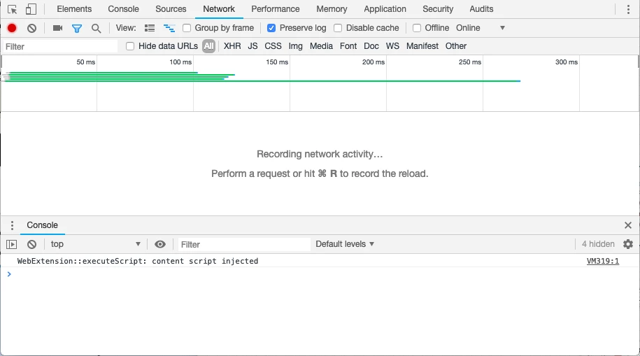The height and width of the screenshot is (356, 640).
Task: Toggle the device toolbar icon
Action: 31,9
